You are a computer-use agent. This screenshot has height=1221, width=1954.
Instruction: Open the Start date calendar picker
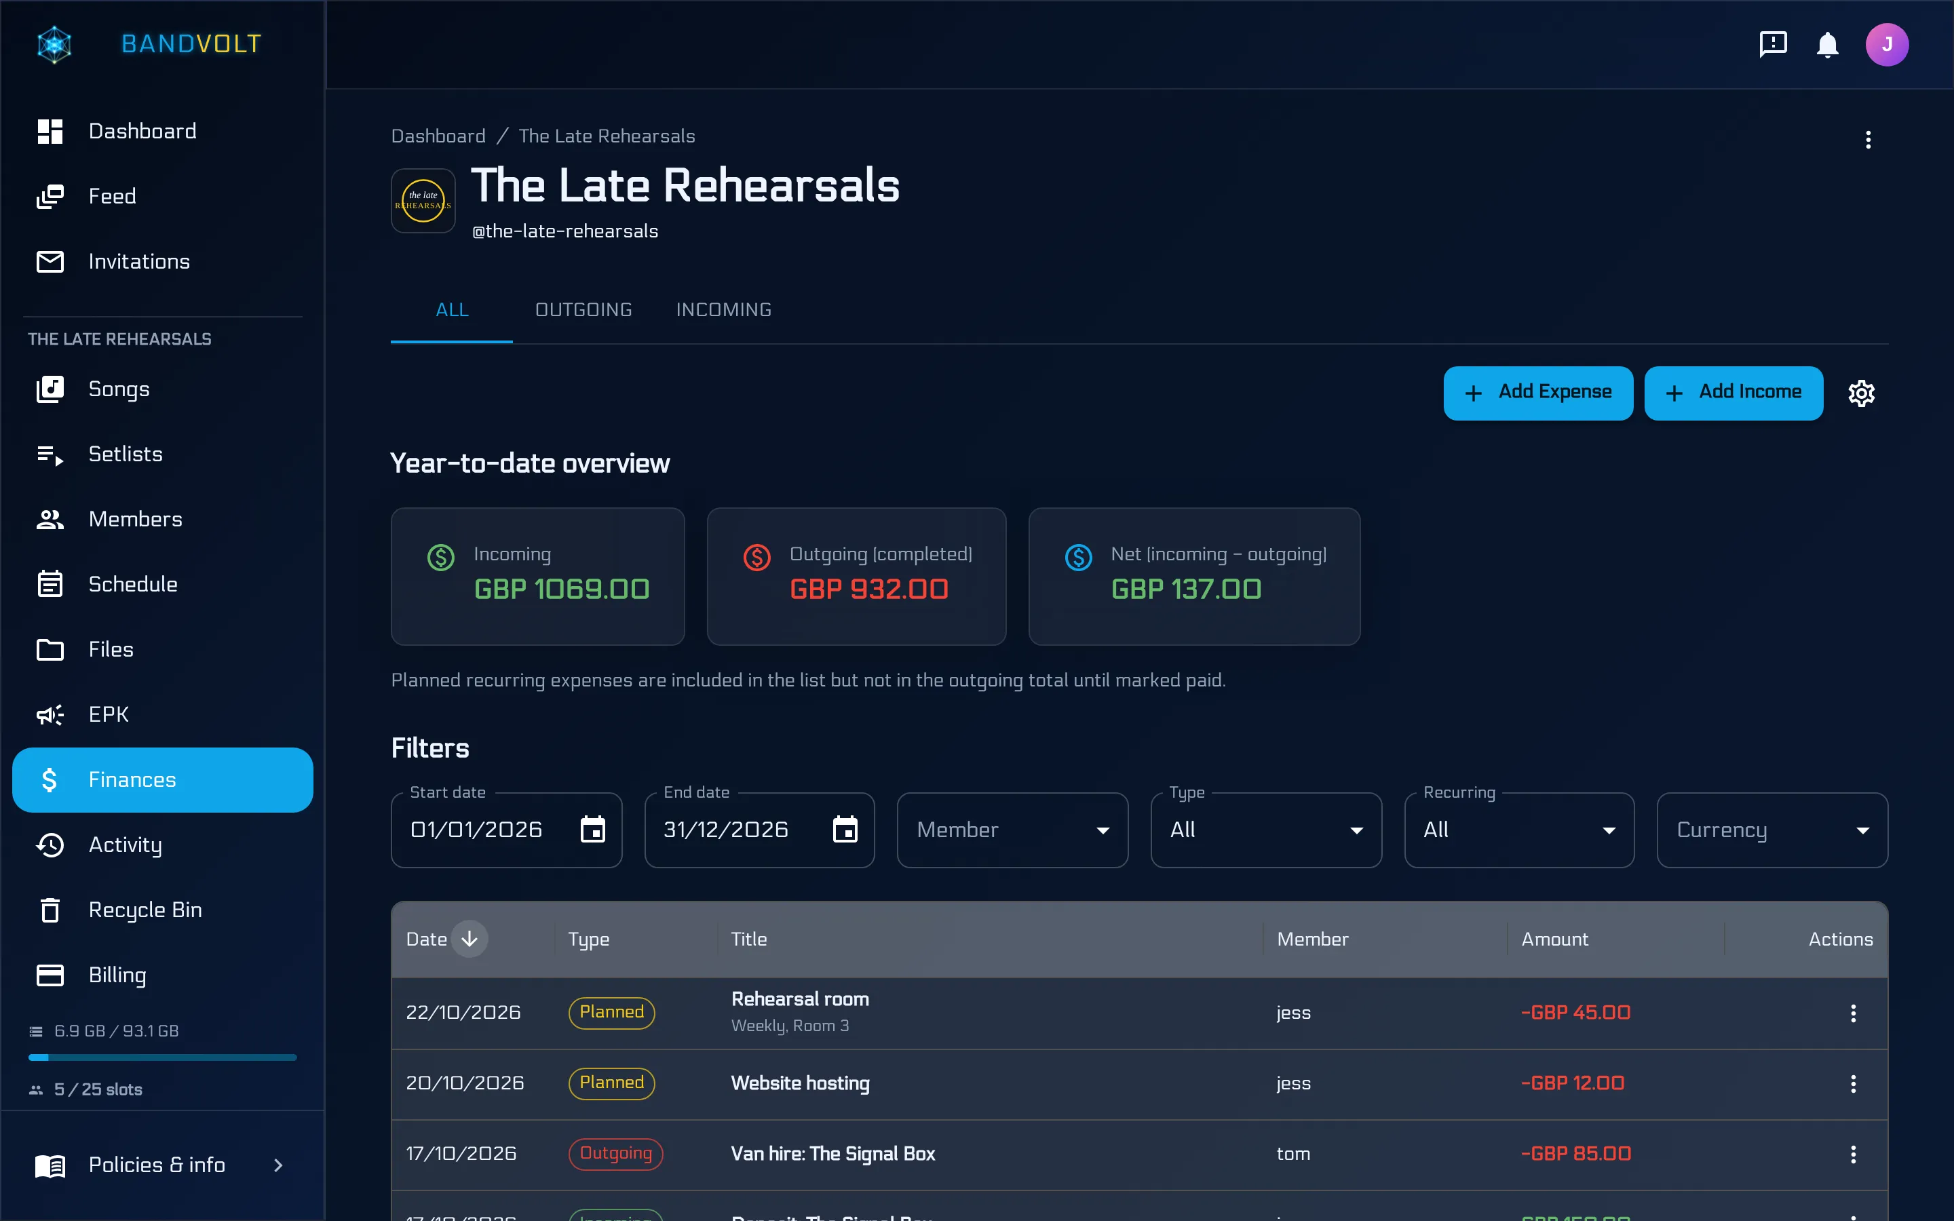pyautogui.click(x=593, y=830)
